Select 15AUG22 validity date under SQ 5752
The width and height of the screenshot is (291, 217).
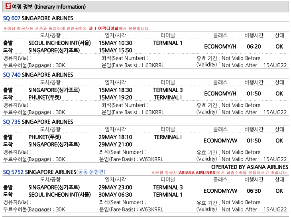coord(275,209)
